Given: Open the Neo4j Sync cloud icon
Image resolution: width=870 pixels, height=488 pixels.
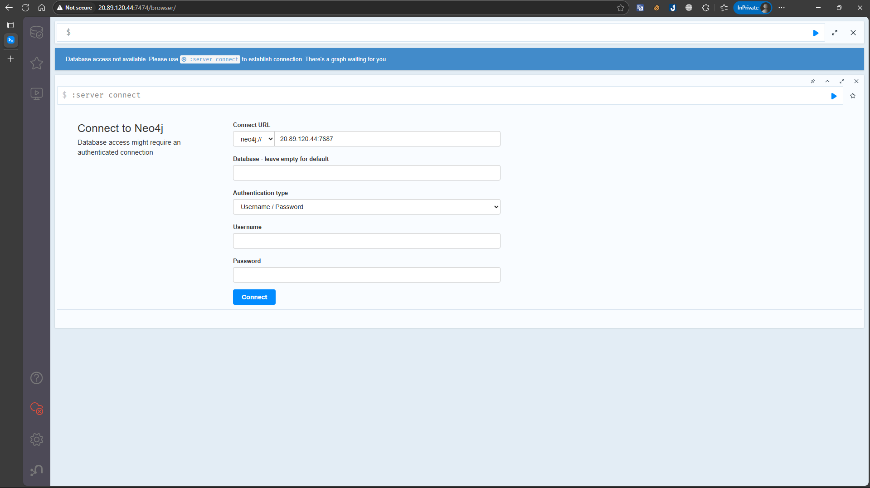Looking at the screenshot, I should click(x=37, y=408).
